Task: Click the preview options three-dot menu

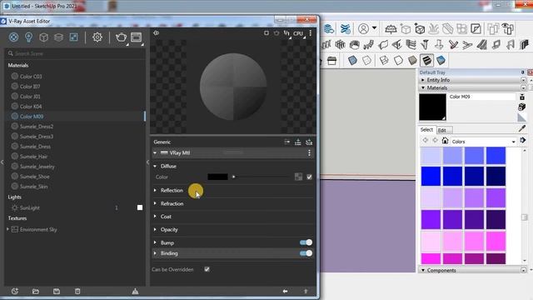Action: (311, 33)
